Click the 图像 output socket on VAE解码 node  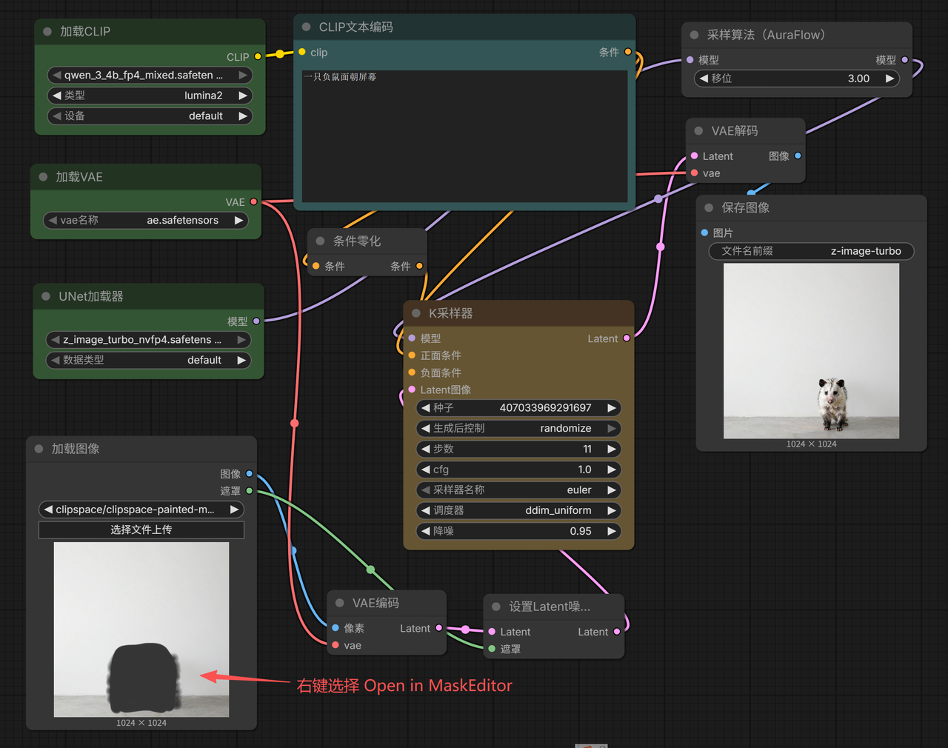tap(798, 156)
